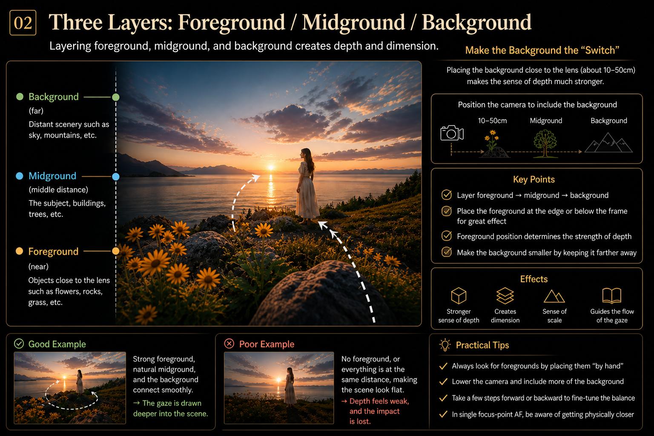This screenshot has height=436, width=654.
Task: Click the checkmark for single focus-point AF tip
Action: 443,414
